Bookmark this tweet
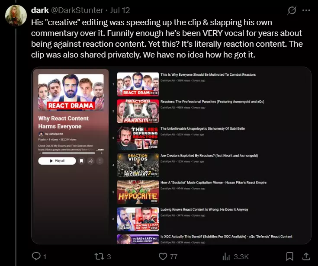 click(x=289, y=256)
